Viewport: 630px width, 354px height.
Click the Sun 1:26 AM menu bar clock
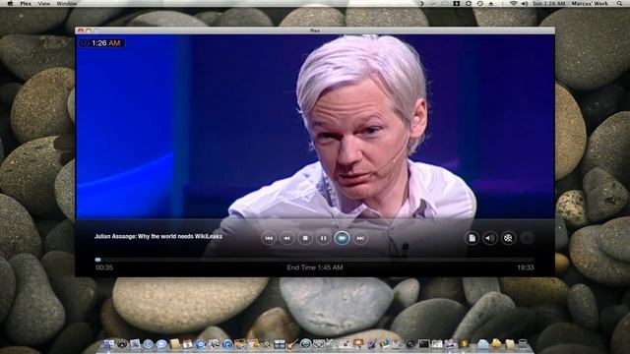tap(549, 3)
